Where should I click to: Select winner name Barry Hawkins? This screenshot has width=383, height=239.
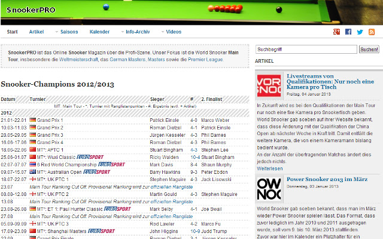click(165, 172)
